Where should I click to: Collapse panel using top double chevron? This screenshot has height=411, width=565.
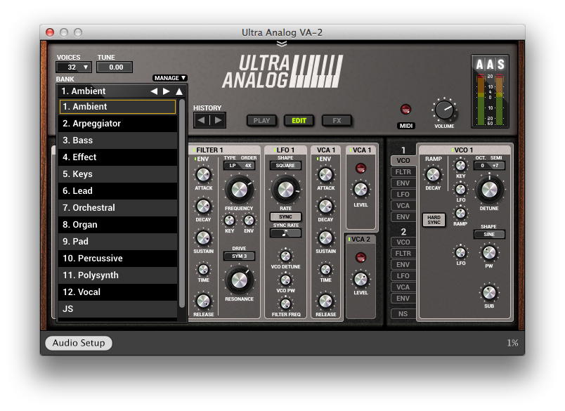pos(282,44)
